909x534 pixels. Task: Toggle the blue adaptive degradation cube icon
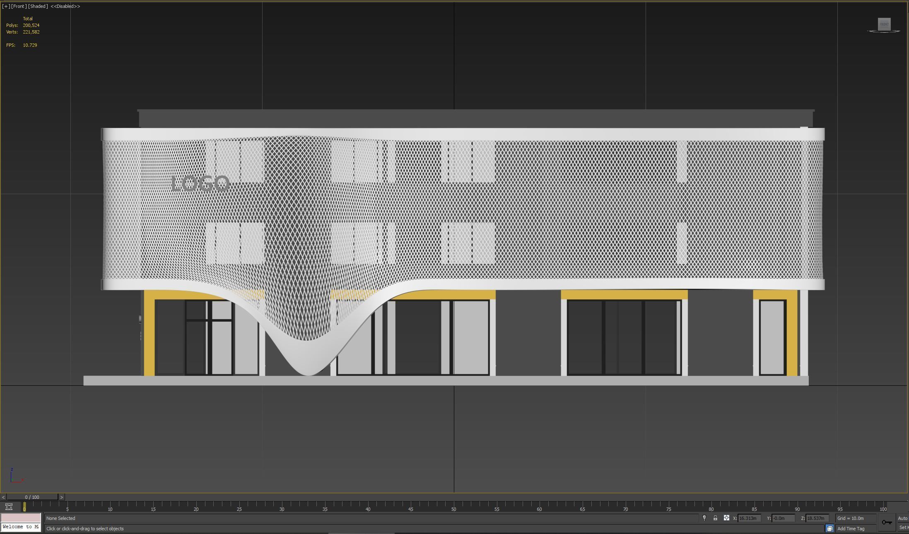[829, 529]
